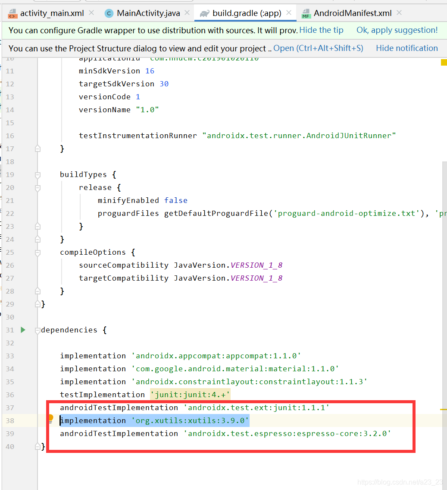Viewport: 447px width, 490px height.
Task: Click the editor vertical scrollbar
Action: 444,325
